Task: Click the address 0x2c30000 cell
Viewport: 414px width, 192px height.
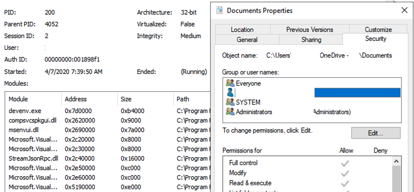Action: tap(80, 149)
